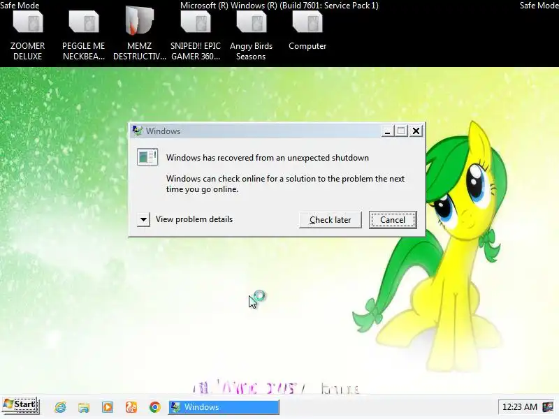
Task: Launch Windows Media Player from taskbar
Action: (108, 407)
